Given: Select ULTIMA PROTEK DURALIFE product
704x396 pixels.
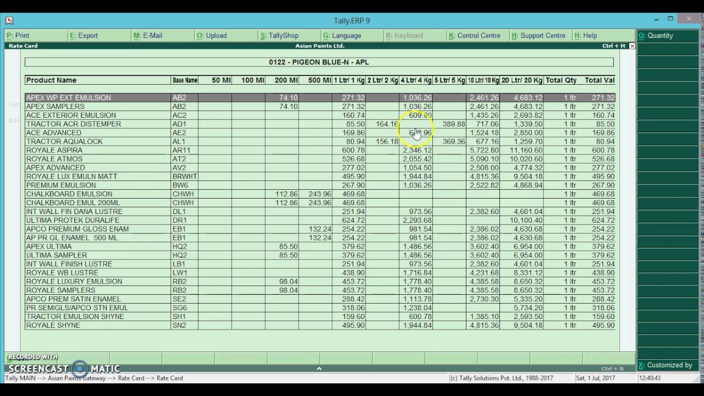Looking at the screenshot, I should point(73,220).
